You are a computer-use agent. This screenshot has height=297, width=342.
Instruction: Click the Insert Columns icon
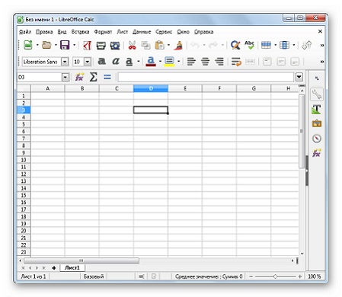click(x=284, y=45)
